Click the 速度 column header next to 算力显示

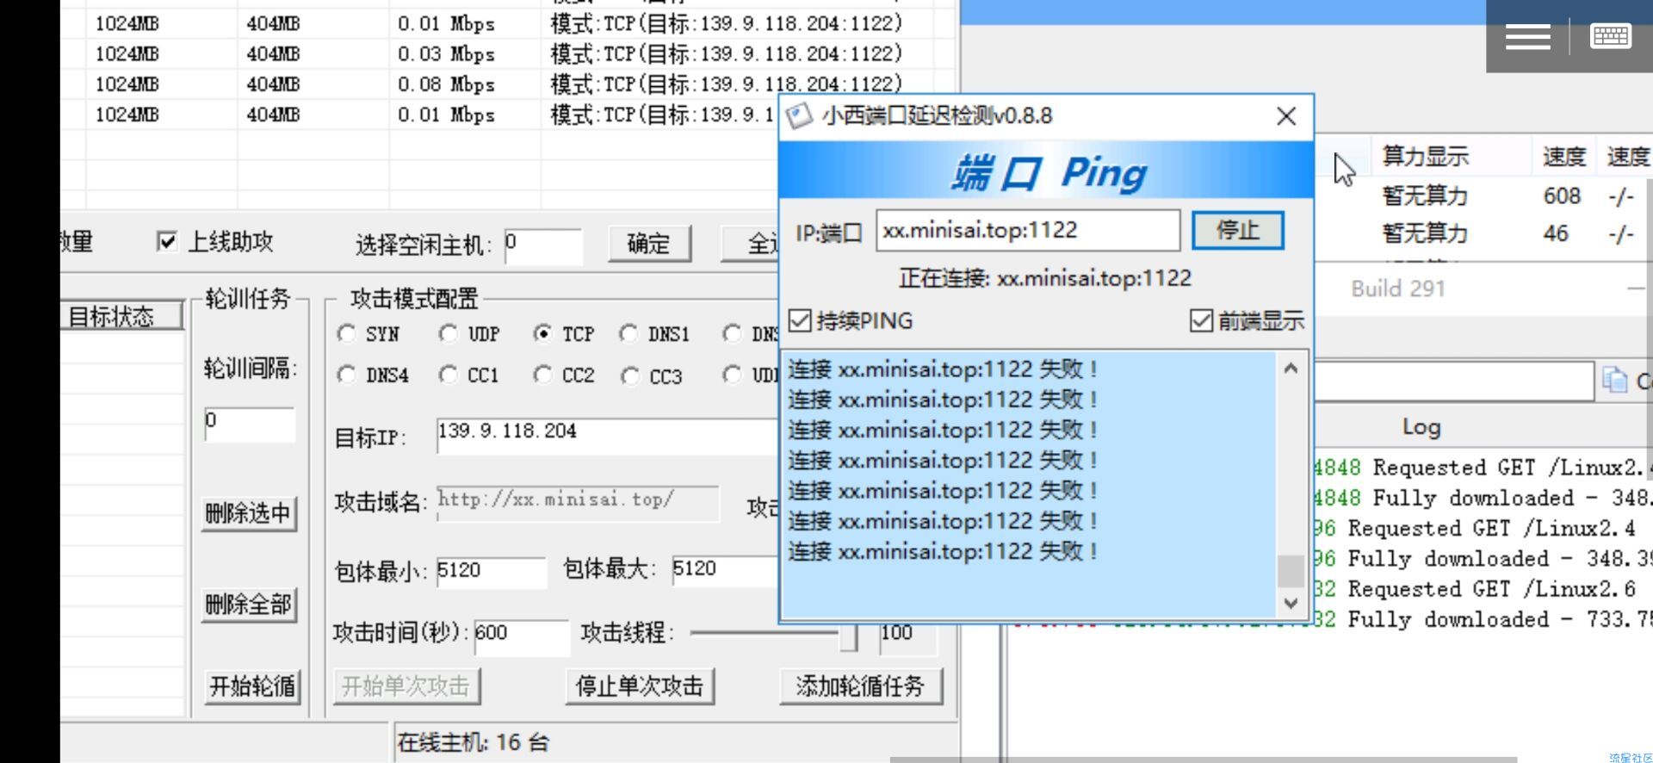(1563, 157)
